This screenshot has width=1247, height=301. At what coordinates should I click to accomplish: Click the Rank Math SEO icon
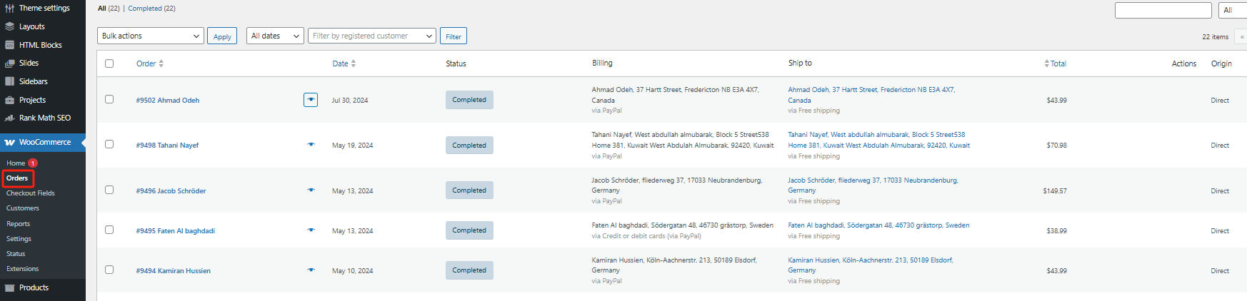[9, 118]
